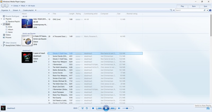Image resolution: width=212 pixels, height=112 pixels.
Task: Click the View options icon
Action: coord(171,10)
